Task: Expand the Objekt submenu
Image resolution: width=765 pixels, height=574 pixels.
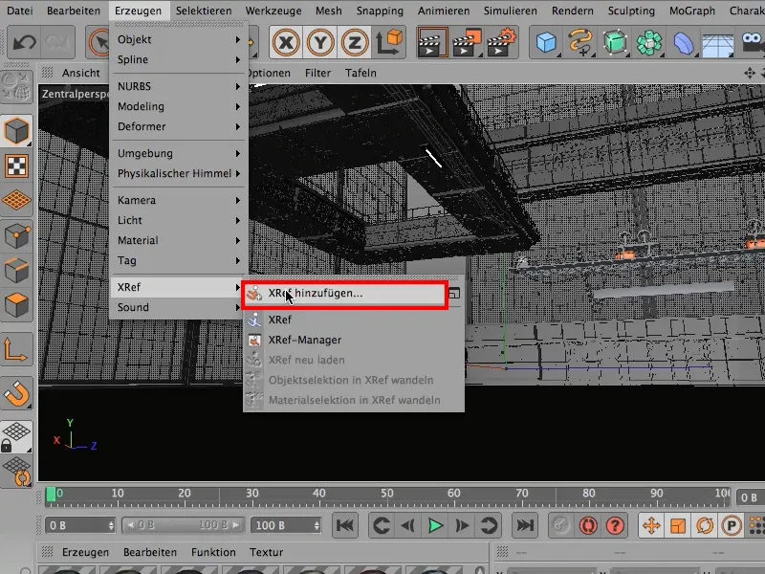Action: pyautogui.click(x=179, y=39)
